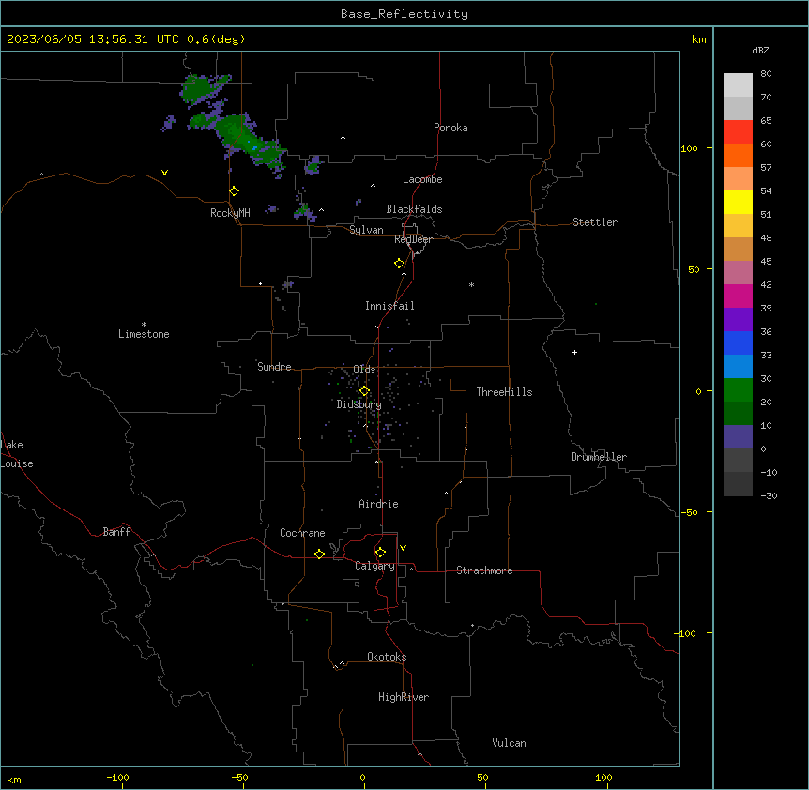Click the Banff label
This screenshot has width=809, height=790.
(116, 532)
